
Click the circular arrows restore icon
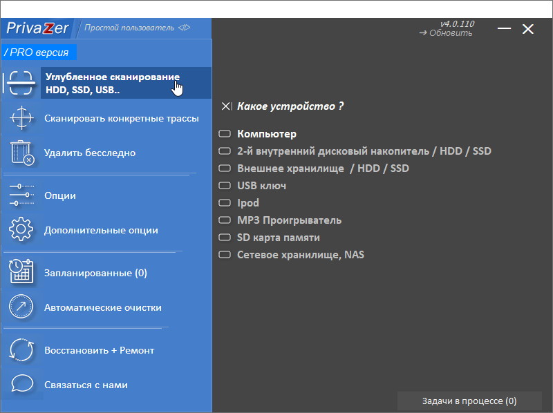tap(21, 349)
